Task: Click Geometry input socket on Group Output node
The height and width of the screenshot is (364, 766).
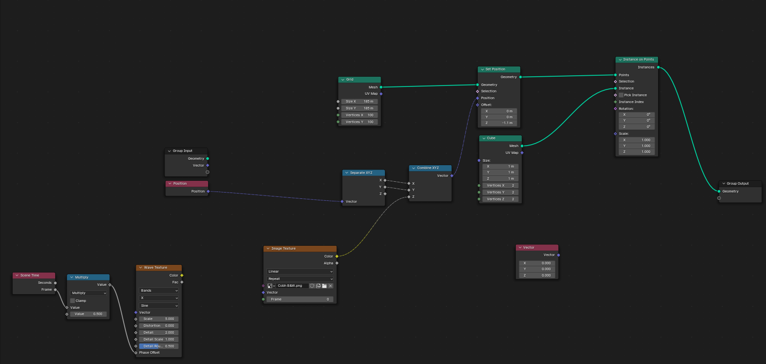Action: coord(719,192)
